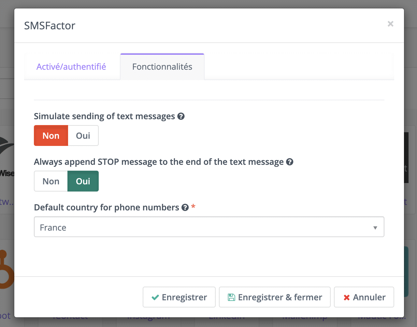Image resolution: width=417 pixels, height=327 pixels.
Task: Select France in the country combo box
Action: (209, 227)
